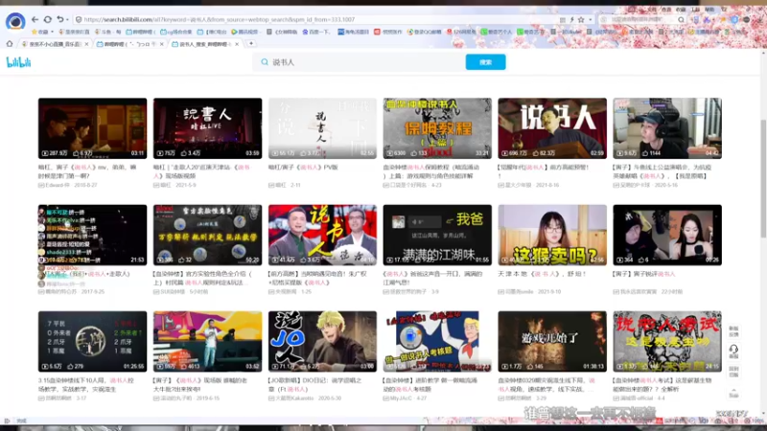Viewport: 767px width, 431px height.
Task: Open the 现场版 stage performance thumbnail
Action: 207,341
